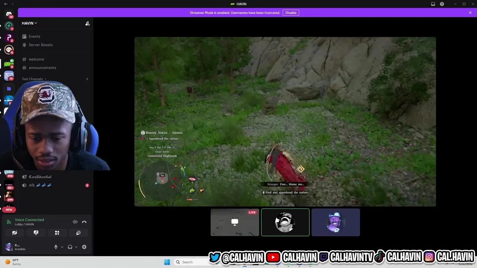The image size is (477, 268).
Task: Open Voice Connected connection details
Action: (x=29, y=220)
